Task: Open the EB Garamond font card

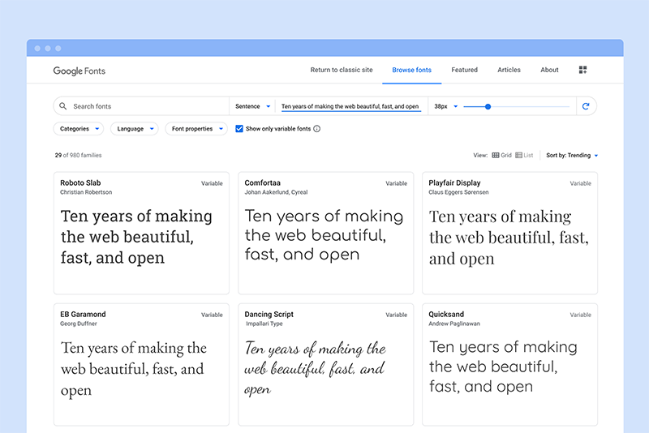Action: [x=141, y=365]
